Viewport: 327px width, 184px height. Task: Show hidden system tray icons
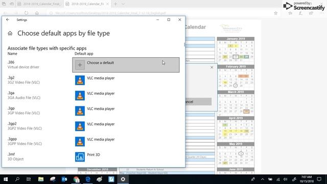[262, 179]
